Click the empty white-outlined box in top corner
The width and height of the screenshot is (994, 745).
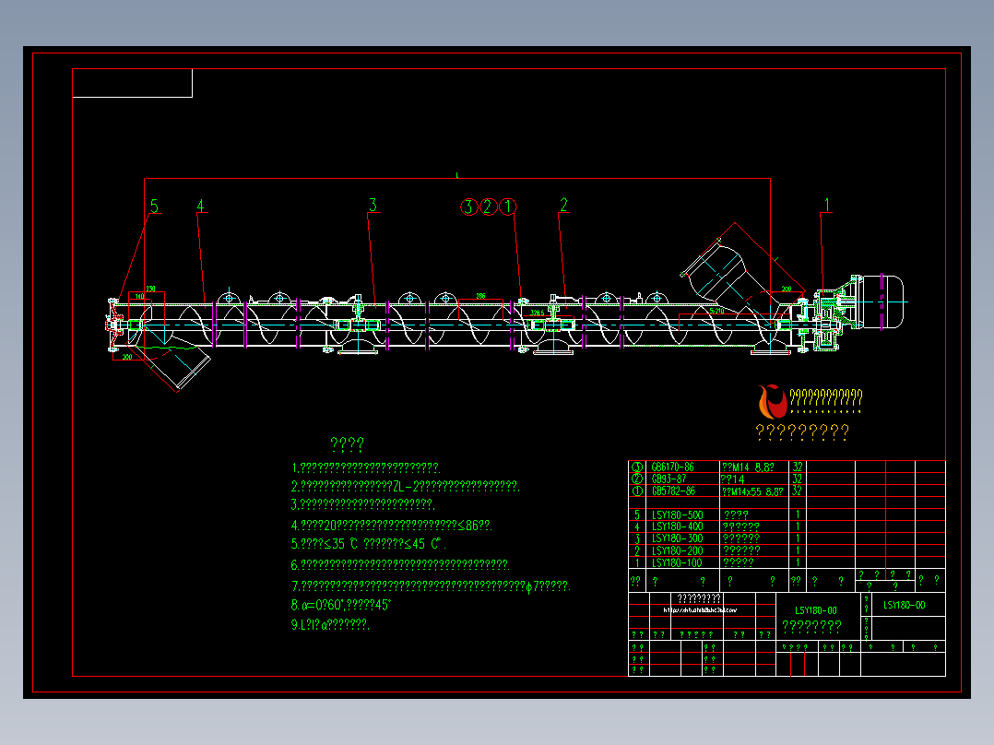[133, 83]
